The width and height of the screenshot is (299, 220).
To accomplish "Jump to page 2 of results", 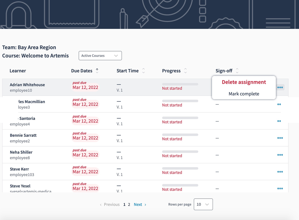I will 129,204.
